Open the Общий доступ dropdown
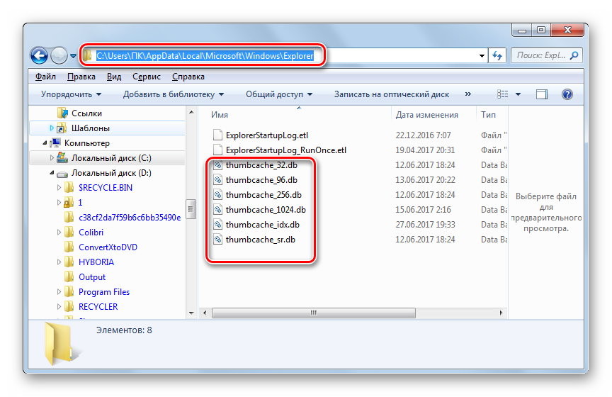This screenshot has height=397, width=612. tap(278, 94)
